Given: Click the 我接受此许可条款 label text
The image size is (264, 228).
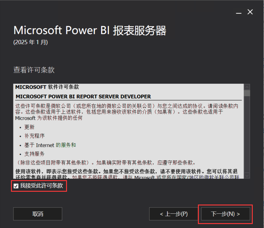Looking at the screenshot, I should [x=41, y=186].
